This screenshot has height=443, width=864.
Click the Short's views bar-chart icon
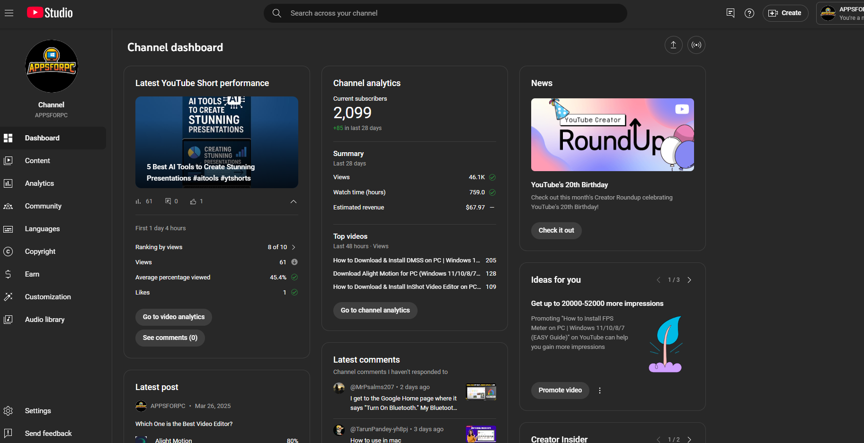(x=138, y=201)
